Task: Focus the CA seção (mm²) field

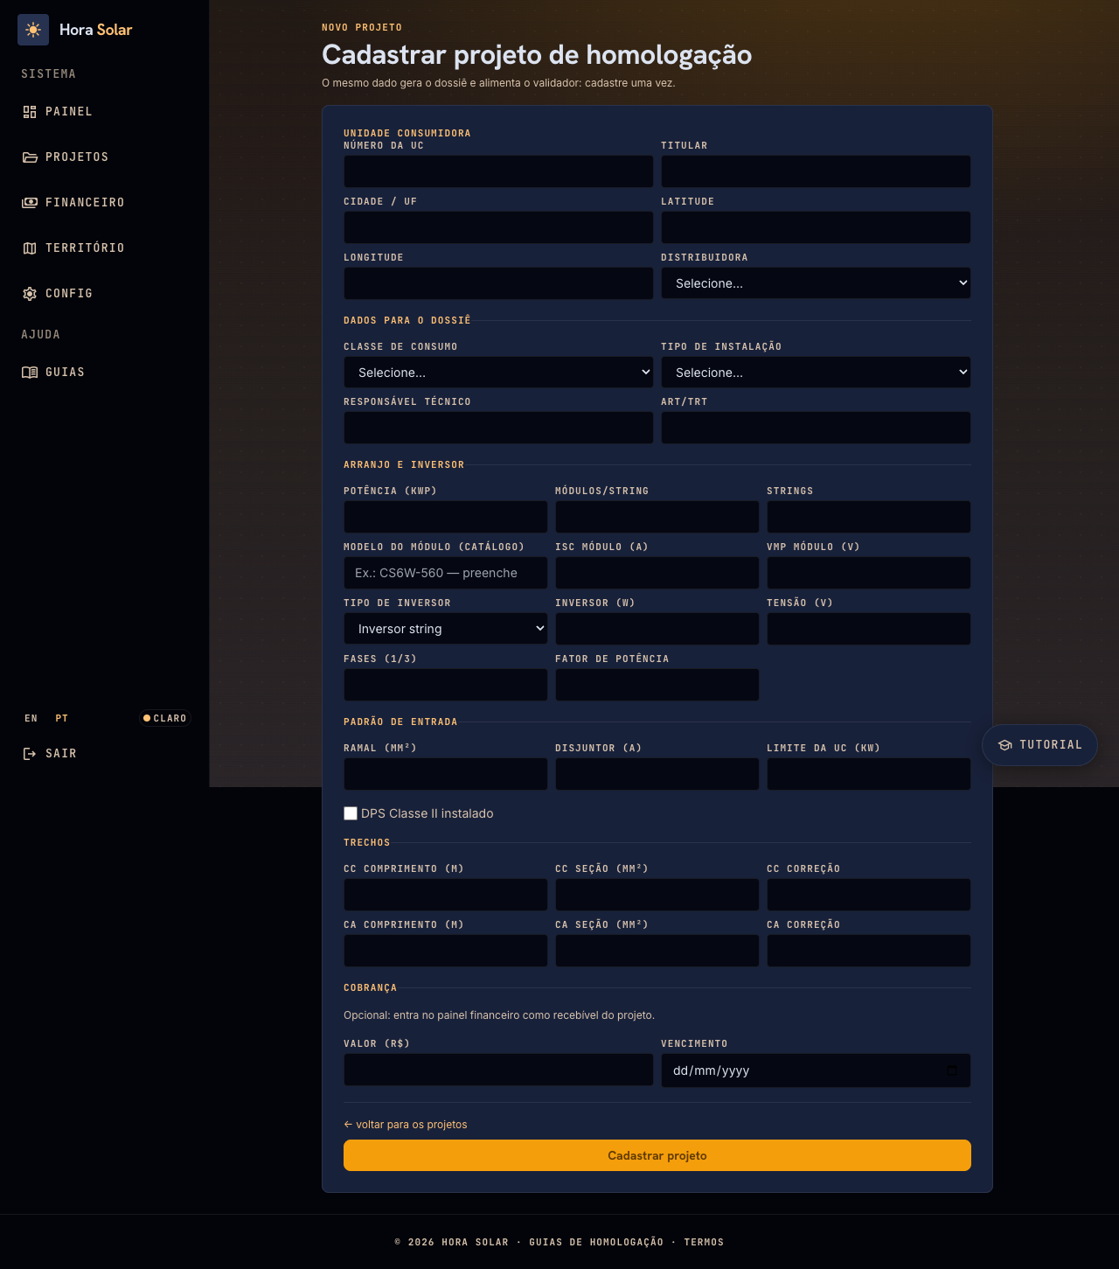Action: (x=657, y=951)
